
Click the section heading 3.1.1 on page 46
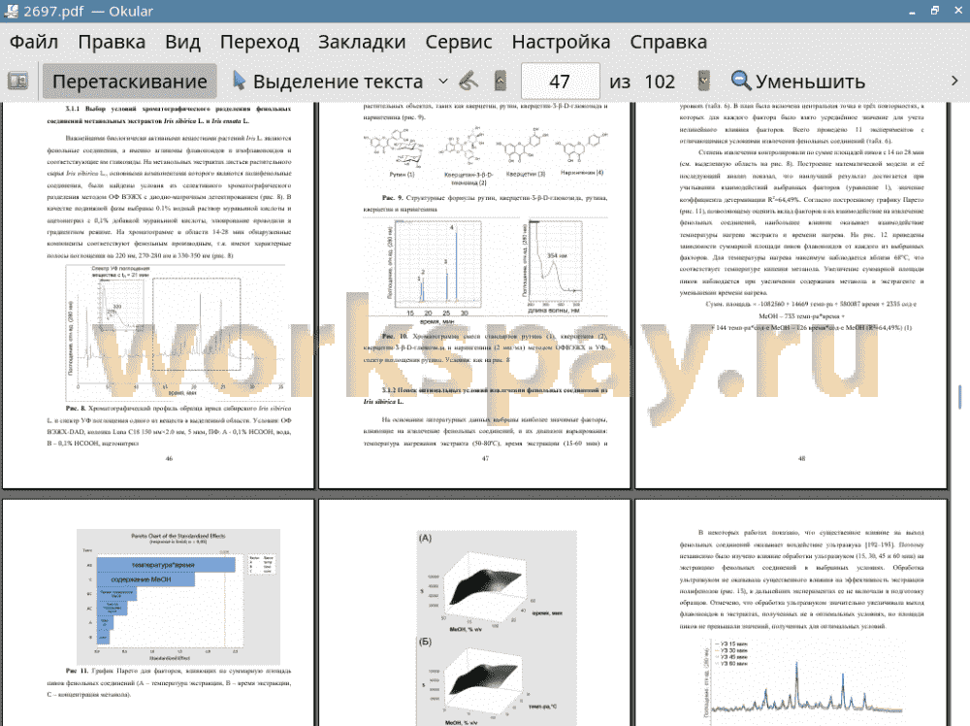click(x=169, y=115)
